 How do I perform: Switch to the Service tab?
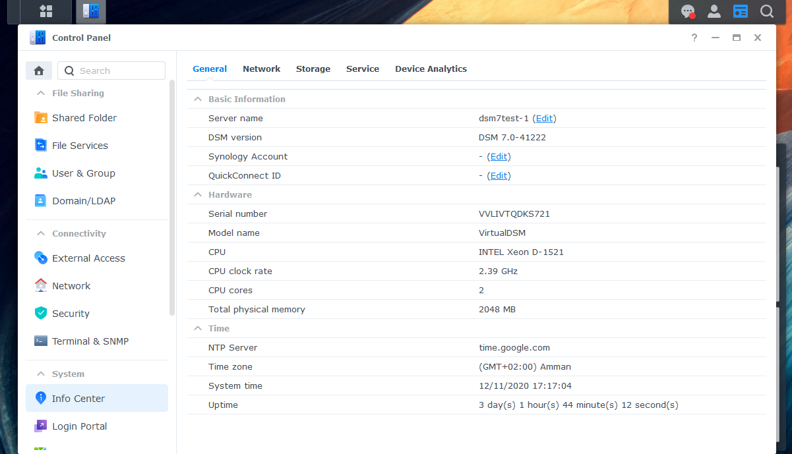click(x=363, y=69)
